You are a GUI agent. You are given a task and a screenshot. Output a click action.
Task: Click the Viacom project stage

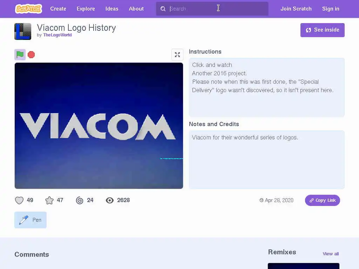click(99, 126)
